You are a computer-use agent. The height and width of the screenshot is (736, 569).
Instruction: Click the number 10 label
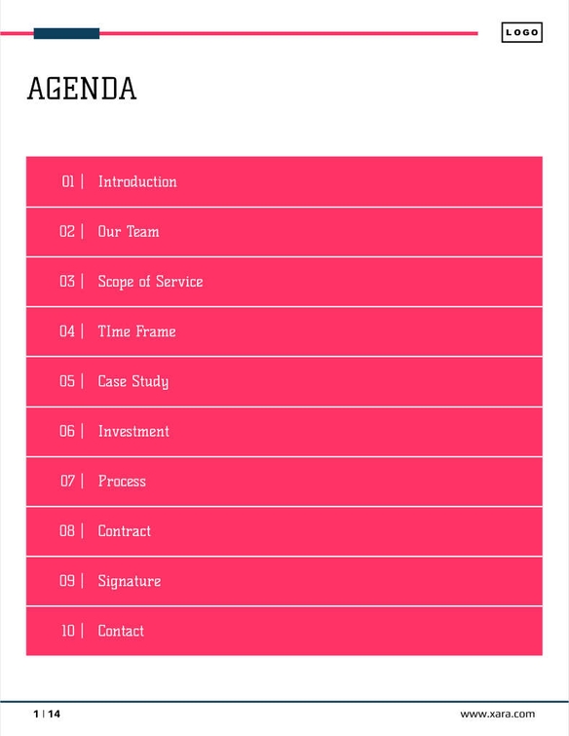click(68, 631)
